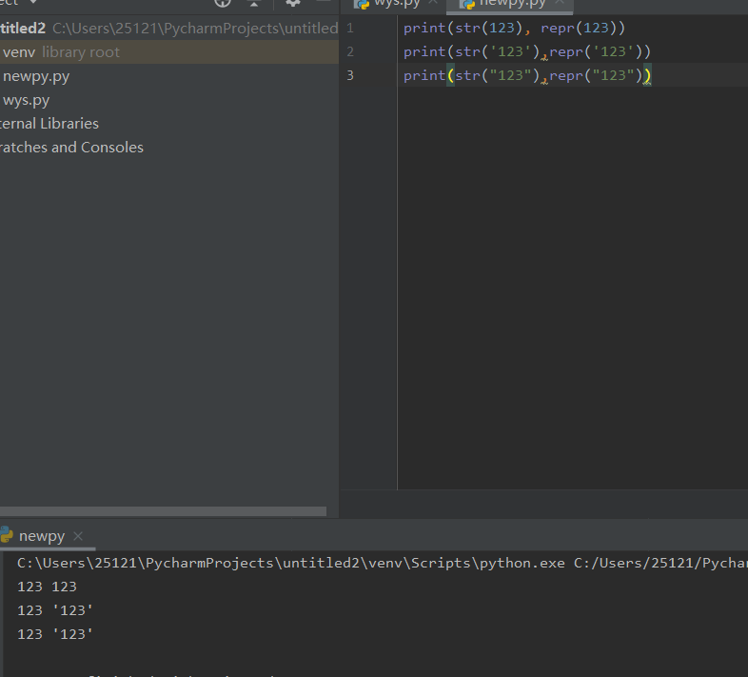748x677 pixels.
Task: Click the settings gear in Project panel header
Action: (292, 3)
